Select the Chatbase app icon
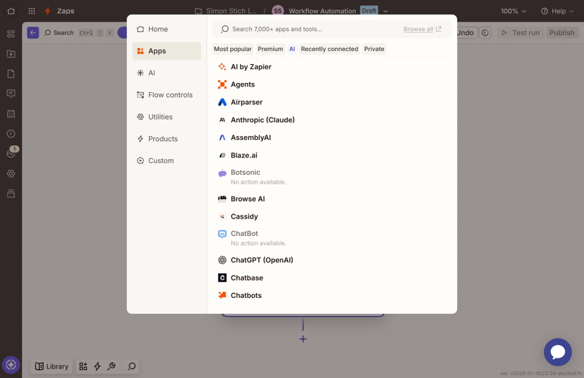The image size is (584, 378). 222,278
